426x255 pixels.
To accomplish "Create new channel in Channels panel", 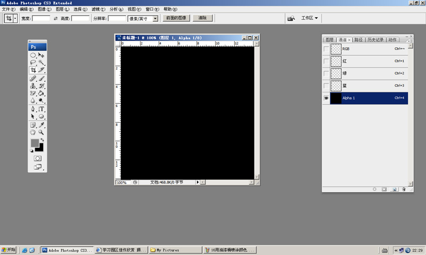I will tap(394, 189).
